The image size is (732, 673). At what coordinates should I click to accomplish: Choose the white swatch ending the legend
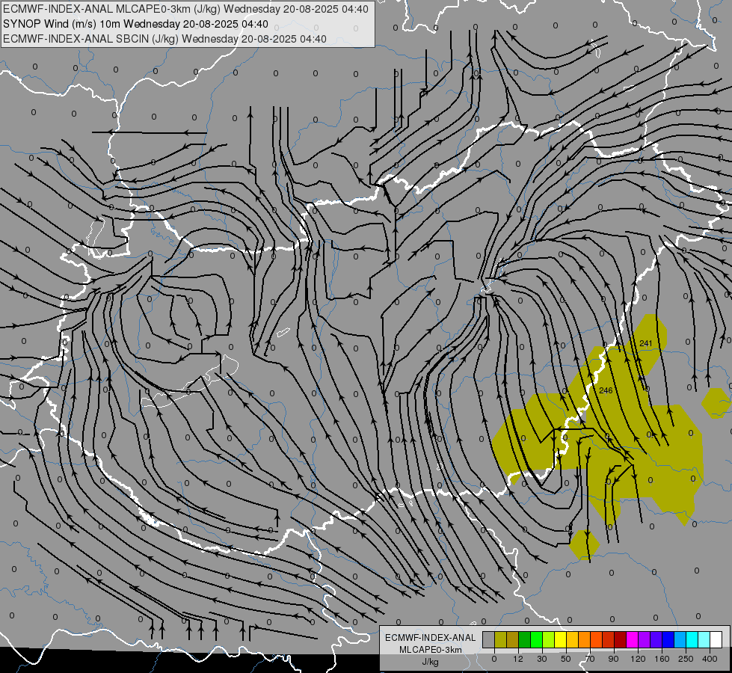coord(716,639)
